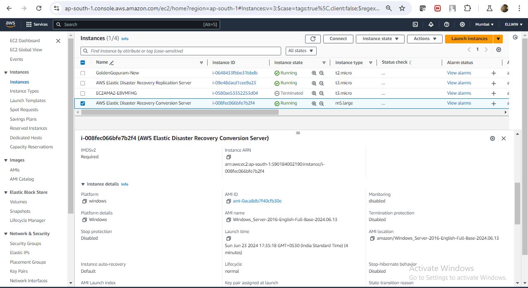The height and width of the screenshot is (288, 528).
Task: Click the refresh instances icon button
Action: [x=313, y=39]
